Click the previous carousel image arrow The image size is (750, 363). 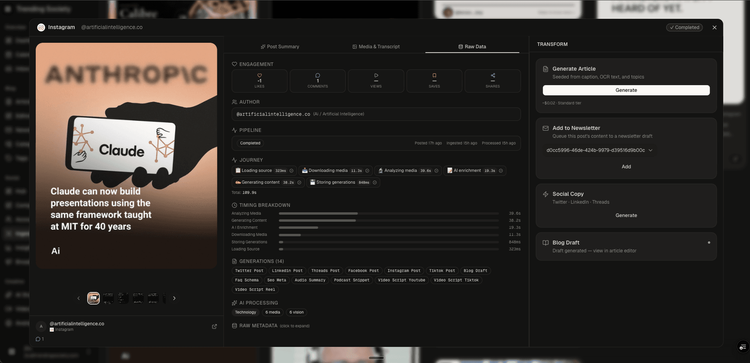(79, 298)
